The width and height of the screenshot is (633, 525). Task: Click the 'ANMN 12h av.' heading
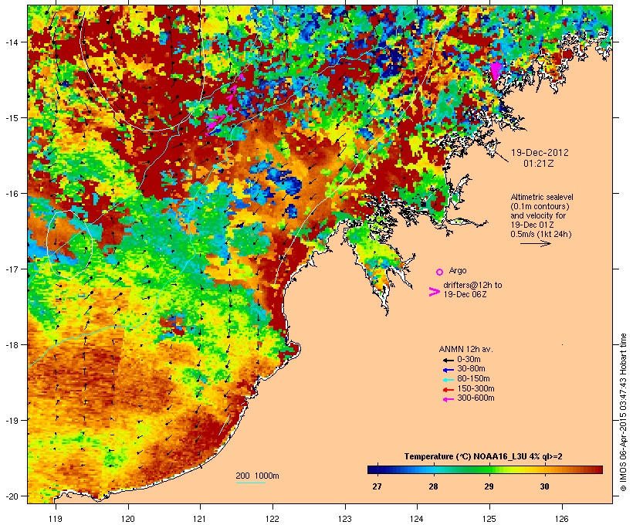(x=465, y=349)
